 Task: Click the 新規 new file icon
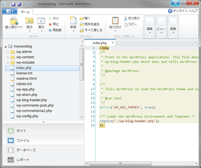point(73,21)
